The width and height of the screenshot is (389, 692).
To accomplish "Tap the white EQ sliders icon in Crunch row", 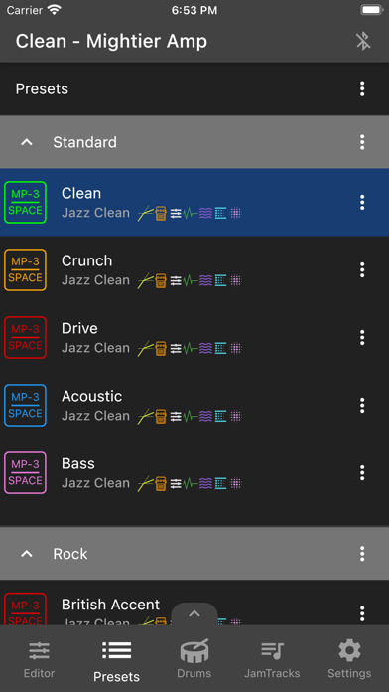I will point(176,281).
